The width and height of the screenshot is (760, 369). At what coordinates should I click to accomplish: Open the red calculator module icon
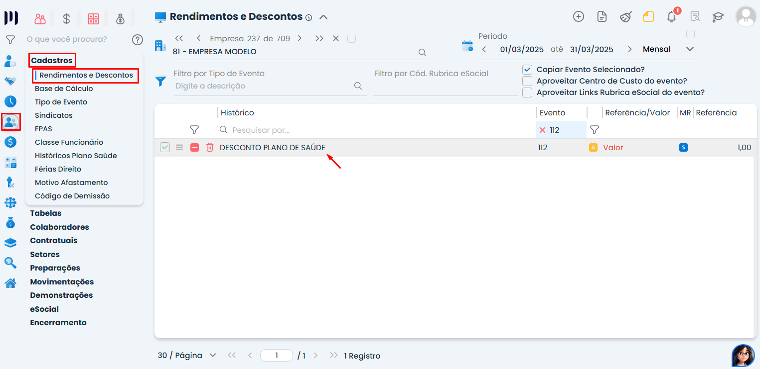click(x=93, y=19)
